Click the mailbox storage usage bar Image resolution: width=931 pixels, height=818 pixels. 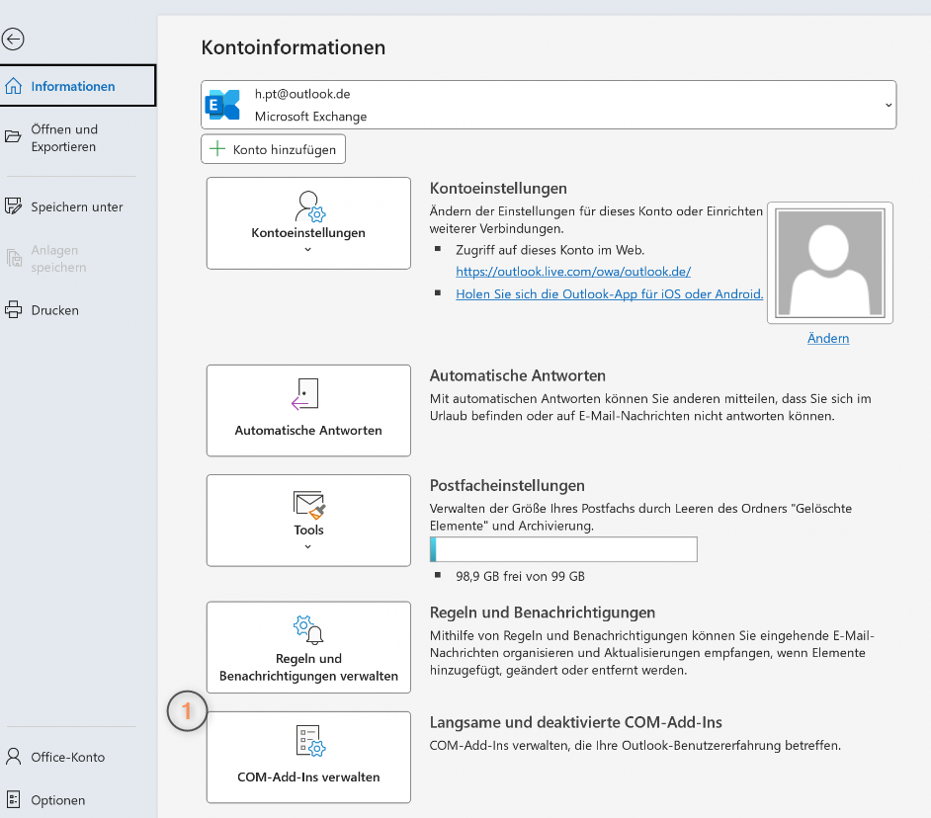click(x=563, y=549)
